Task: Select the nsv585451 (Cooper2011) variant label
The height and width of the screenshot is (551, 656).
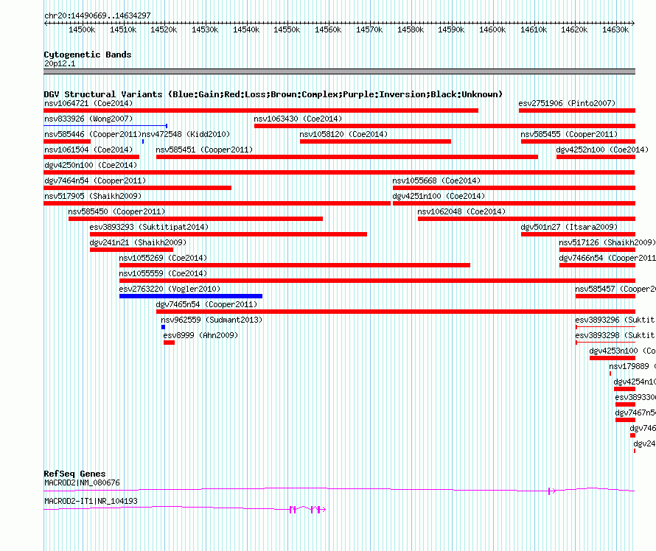Action: [204, 150]
